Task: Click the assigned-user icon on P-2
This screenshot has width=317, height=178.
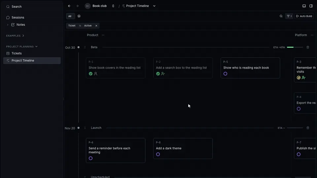Action: [163, 74]
